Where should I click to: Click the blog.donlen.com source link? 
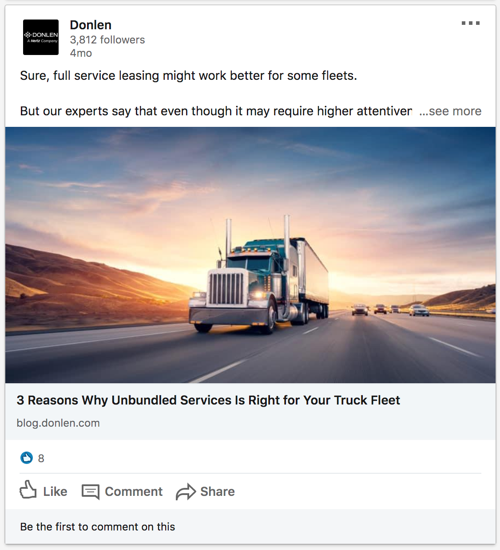(58, 423)
